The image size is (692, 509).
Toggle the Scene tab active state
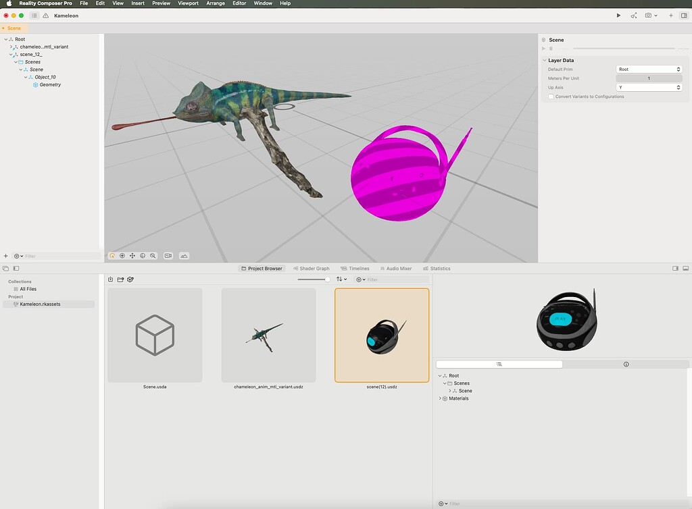(13, 28)
